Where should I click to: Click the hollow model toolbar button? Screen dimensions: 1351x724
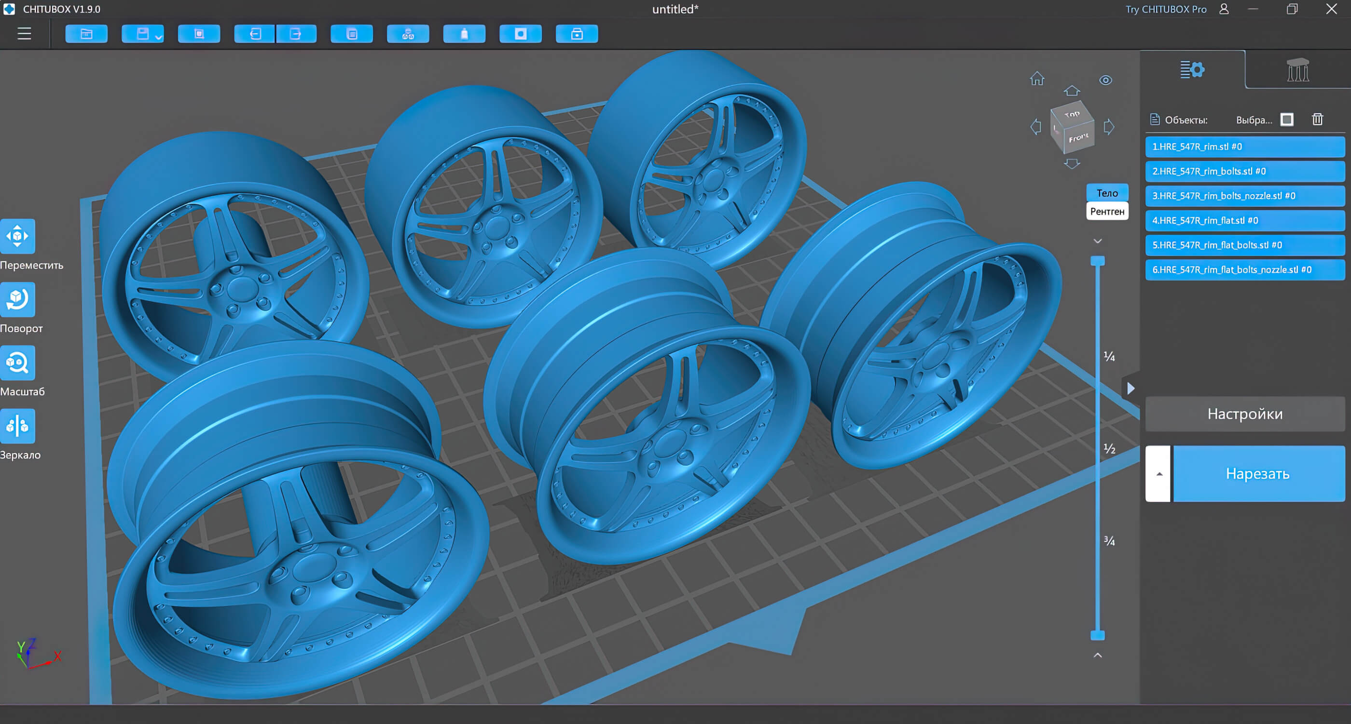[x=464, y=34]
